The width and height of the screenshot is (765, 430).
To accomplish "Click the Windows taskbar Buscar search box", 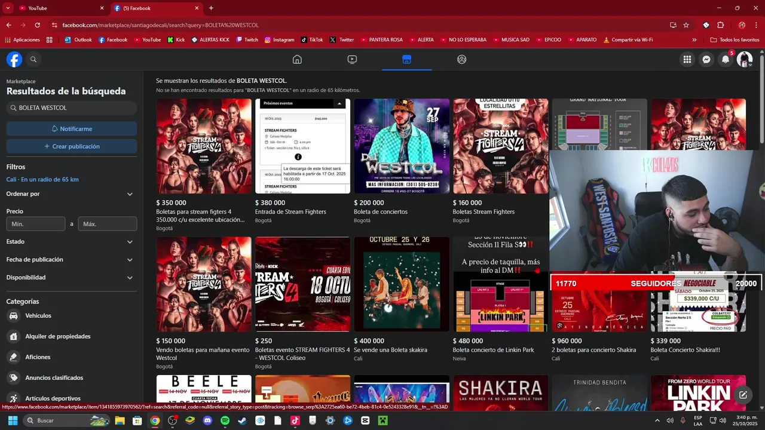I will (66, 420).
